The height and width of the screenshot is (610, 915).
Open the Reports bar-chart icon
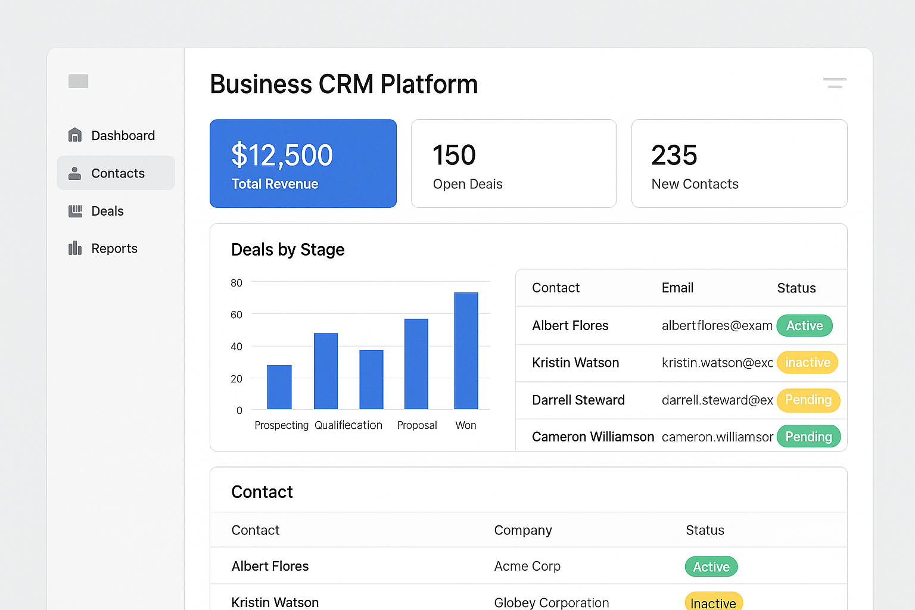74,248
